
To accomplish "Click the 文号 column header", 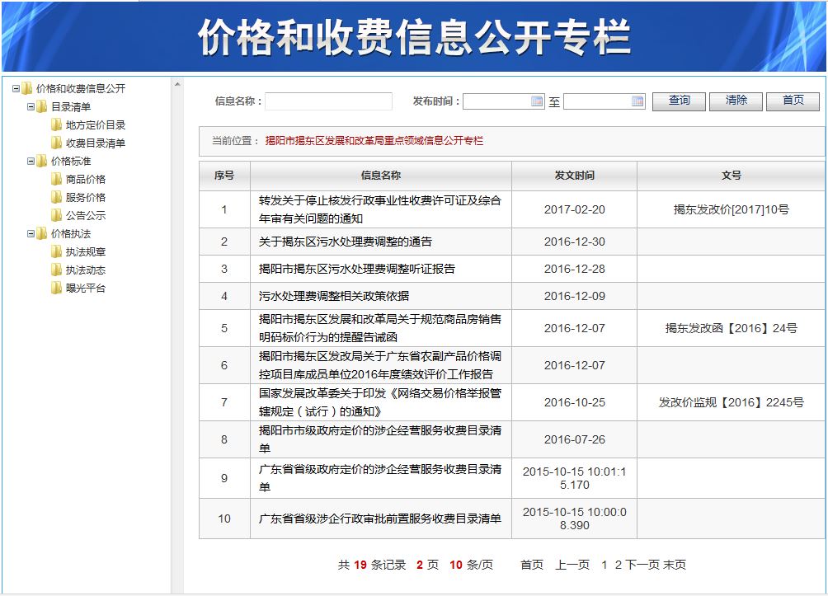I will pos(732,176).
